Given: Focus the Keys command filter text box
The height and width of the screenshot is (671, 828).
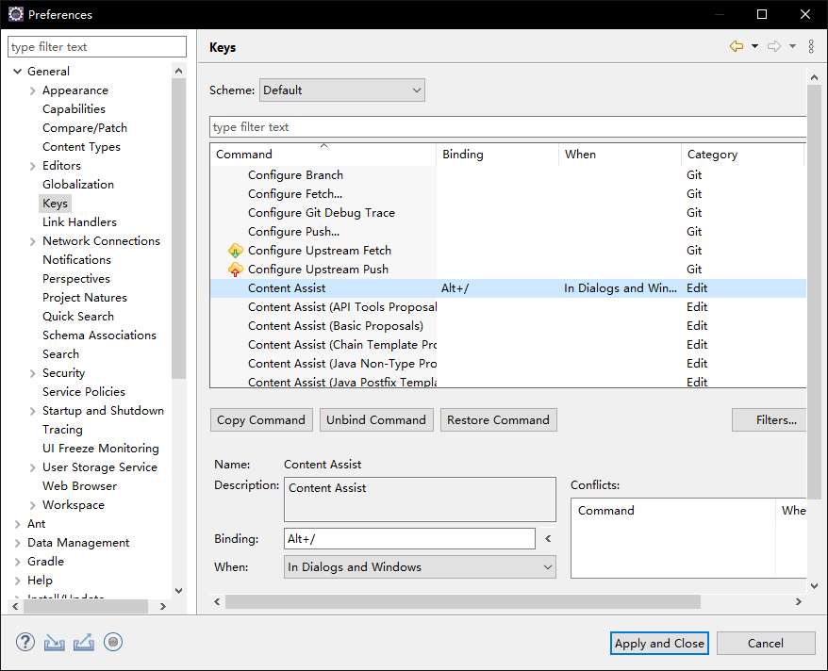Looking at the screenshot, I should pos(508,127).
